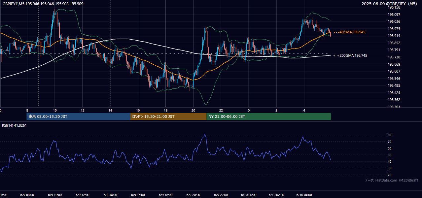Select the ロンドン 15:30-21:00 JST session bar

[168, 116]
